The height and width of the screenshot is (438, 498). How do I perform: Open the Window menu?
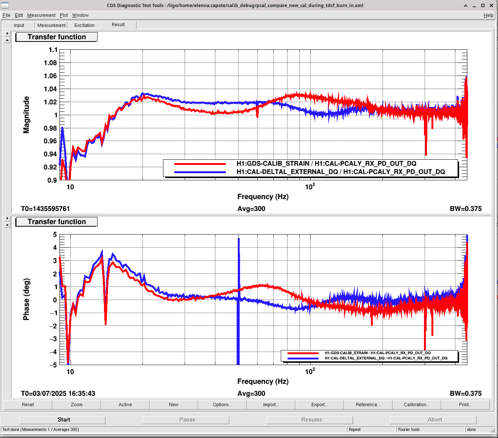80,15
